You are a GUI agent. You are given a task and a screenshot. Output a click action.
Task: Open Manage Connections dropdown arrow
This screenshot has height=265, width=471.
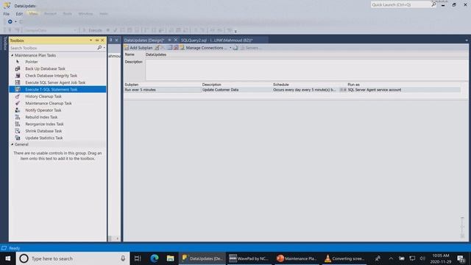click(x=230, y=48)
